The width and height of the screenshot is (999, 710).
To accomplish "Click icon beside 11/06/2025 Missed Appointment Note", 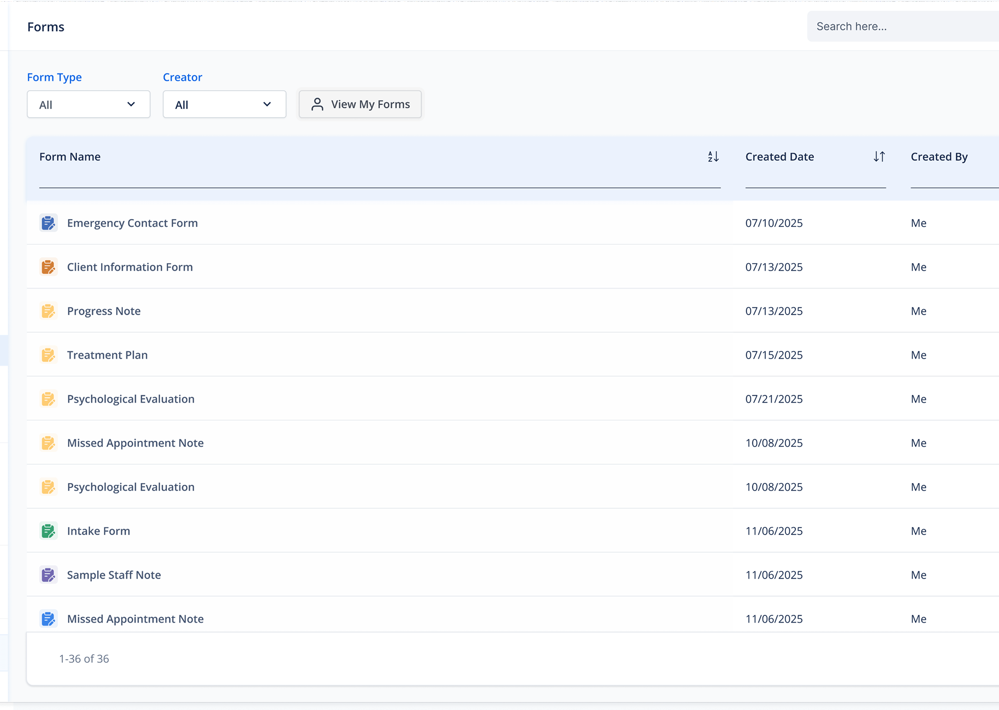I will (x=48, y=619).
